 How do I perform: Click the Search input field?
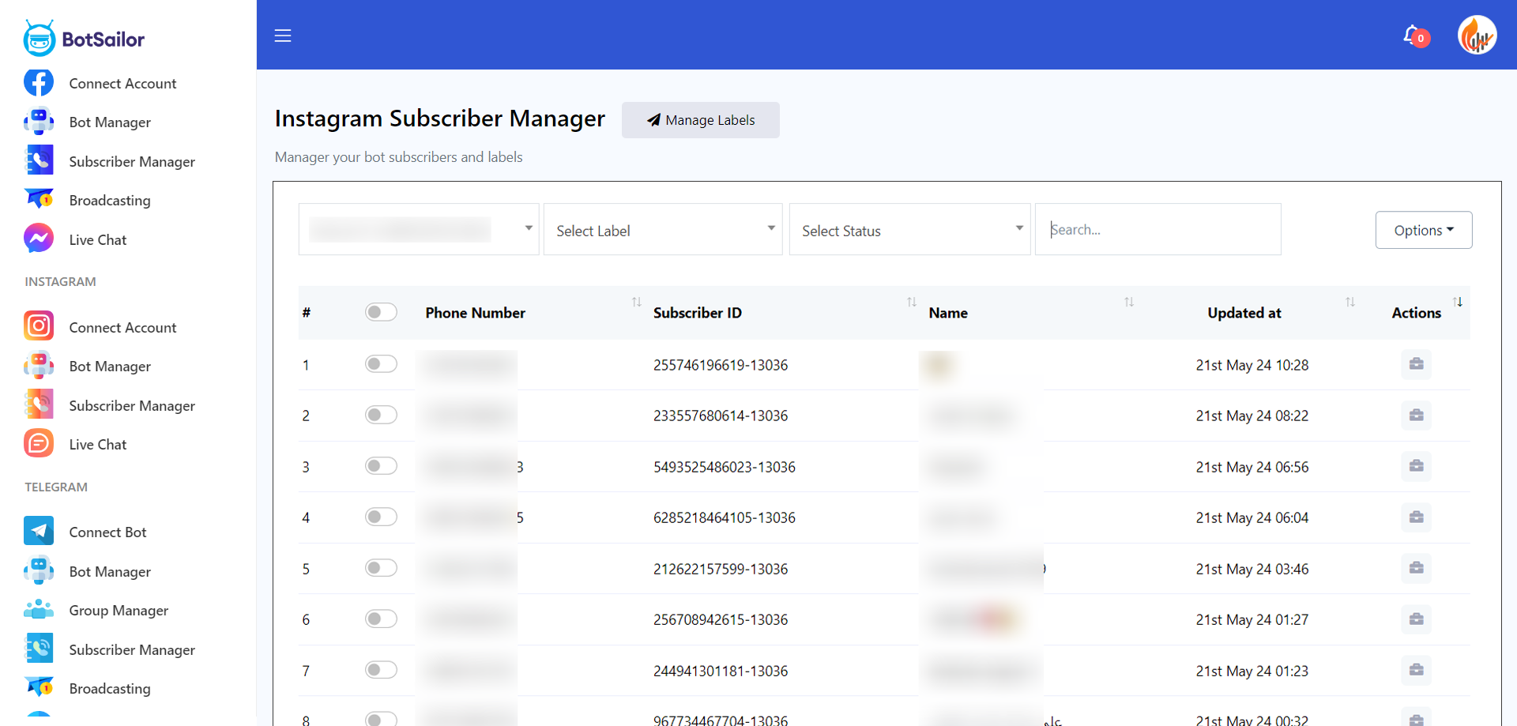pos(1158,229)
